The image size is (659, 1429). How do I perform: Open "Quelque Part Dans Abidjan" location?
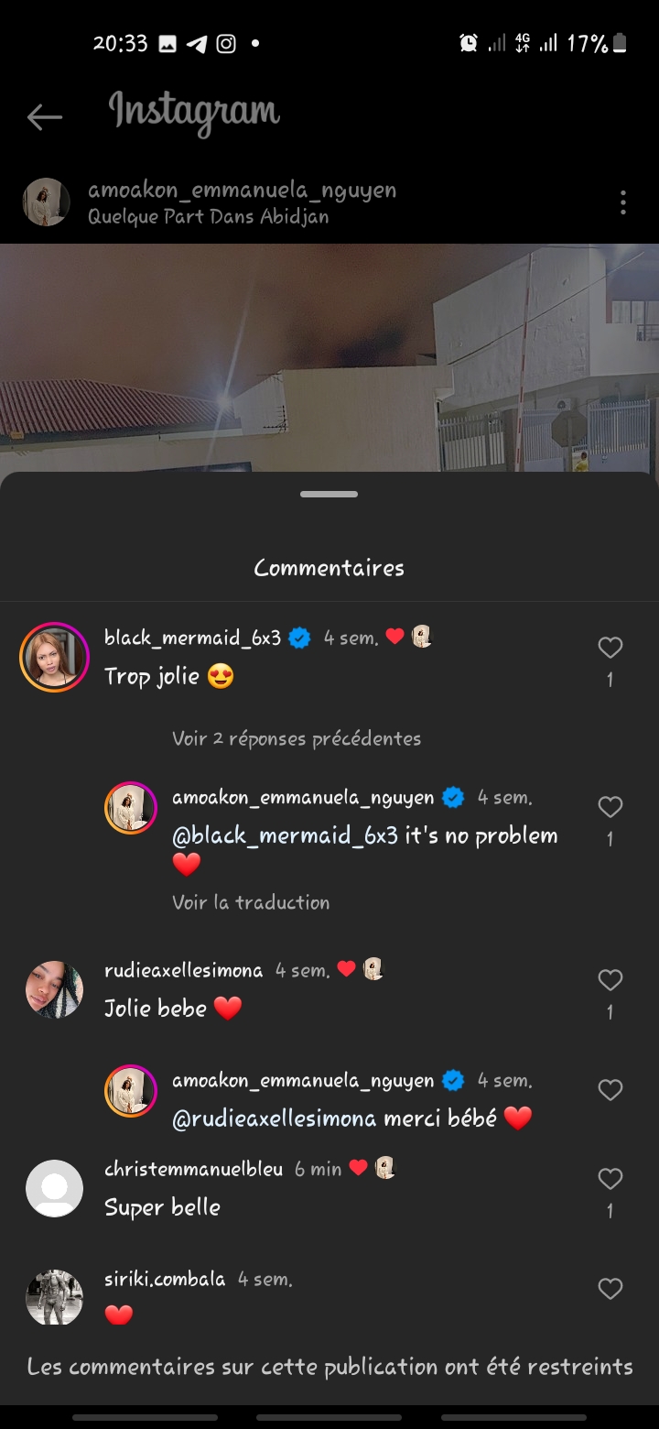(209, 217)
